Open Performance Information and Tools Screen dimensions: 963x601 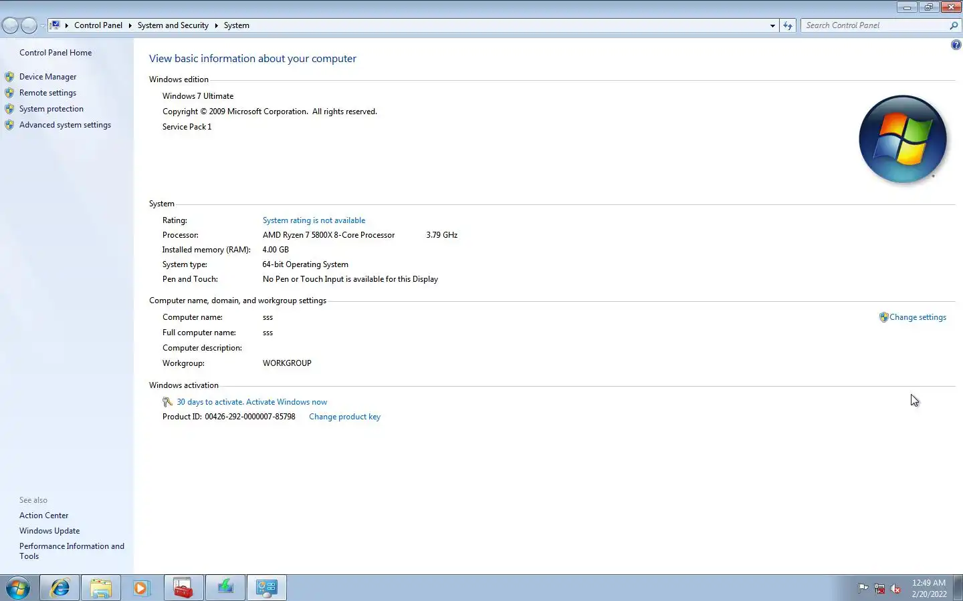pos(72,551)
